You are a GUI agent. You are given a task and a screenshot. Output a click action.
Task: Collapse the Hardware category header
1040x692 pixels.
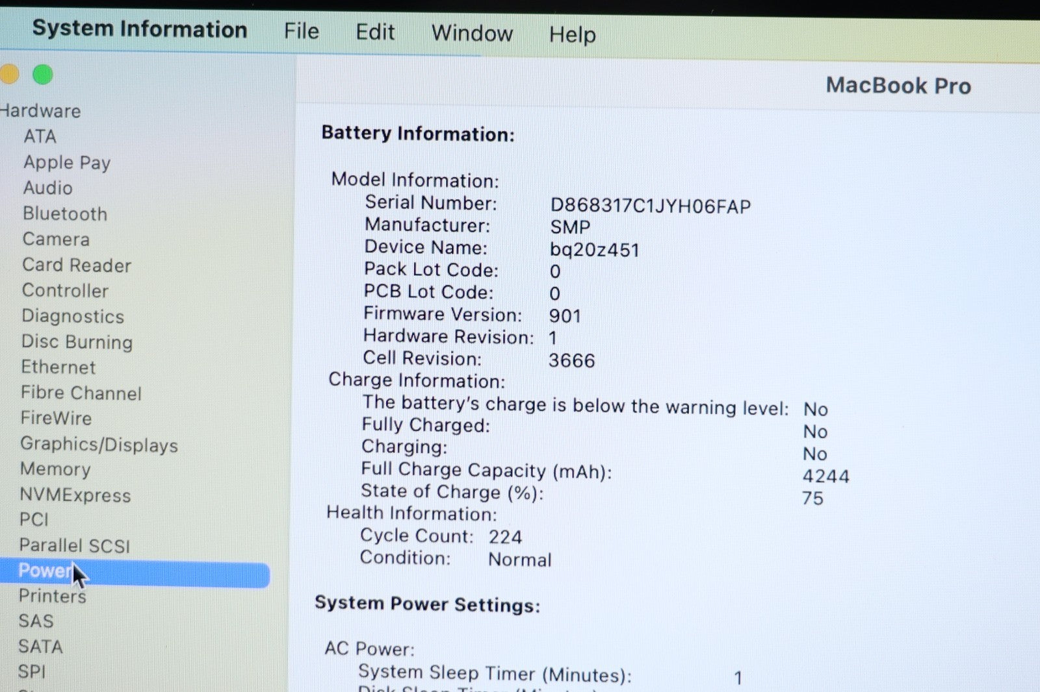point(40,111)
